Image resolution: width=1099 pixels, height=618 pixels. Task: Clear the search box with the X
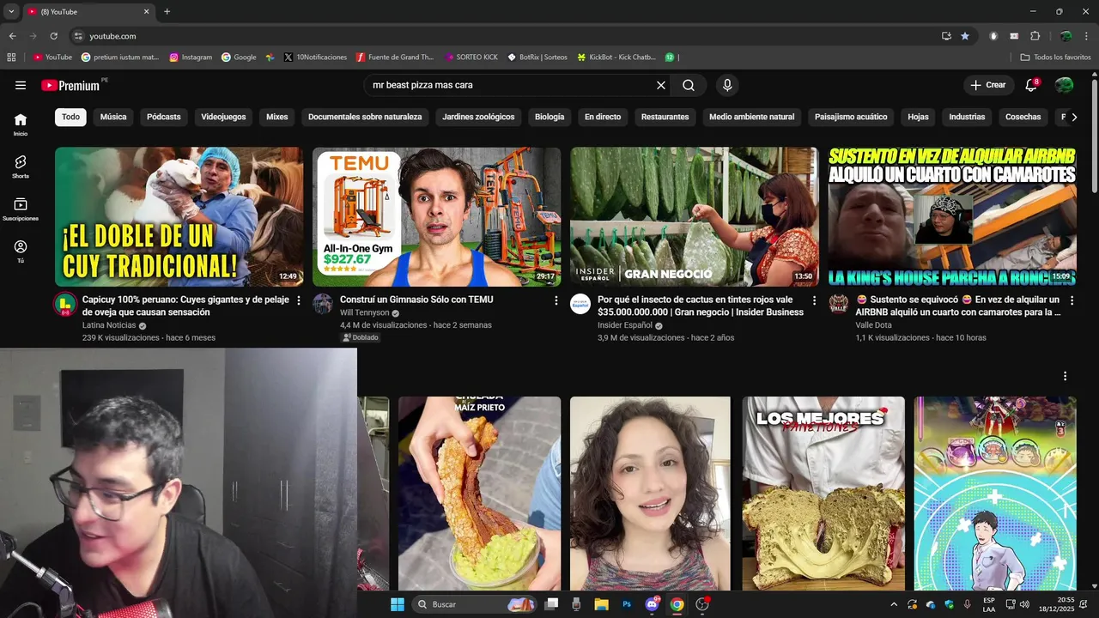tap(661, 85)
